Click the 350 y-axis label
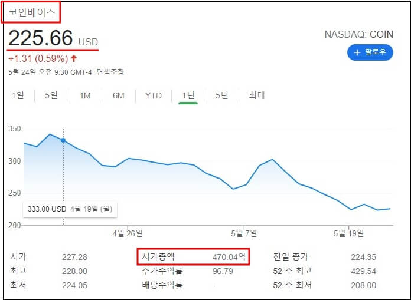Image resolution: width=411 pixels, height=300 pixels. tap(14, 129)
